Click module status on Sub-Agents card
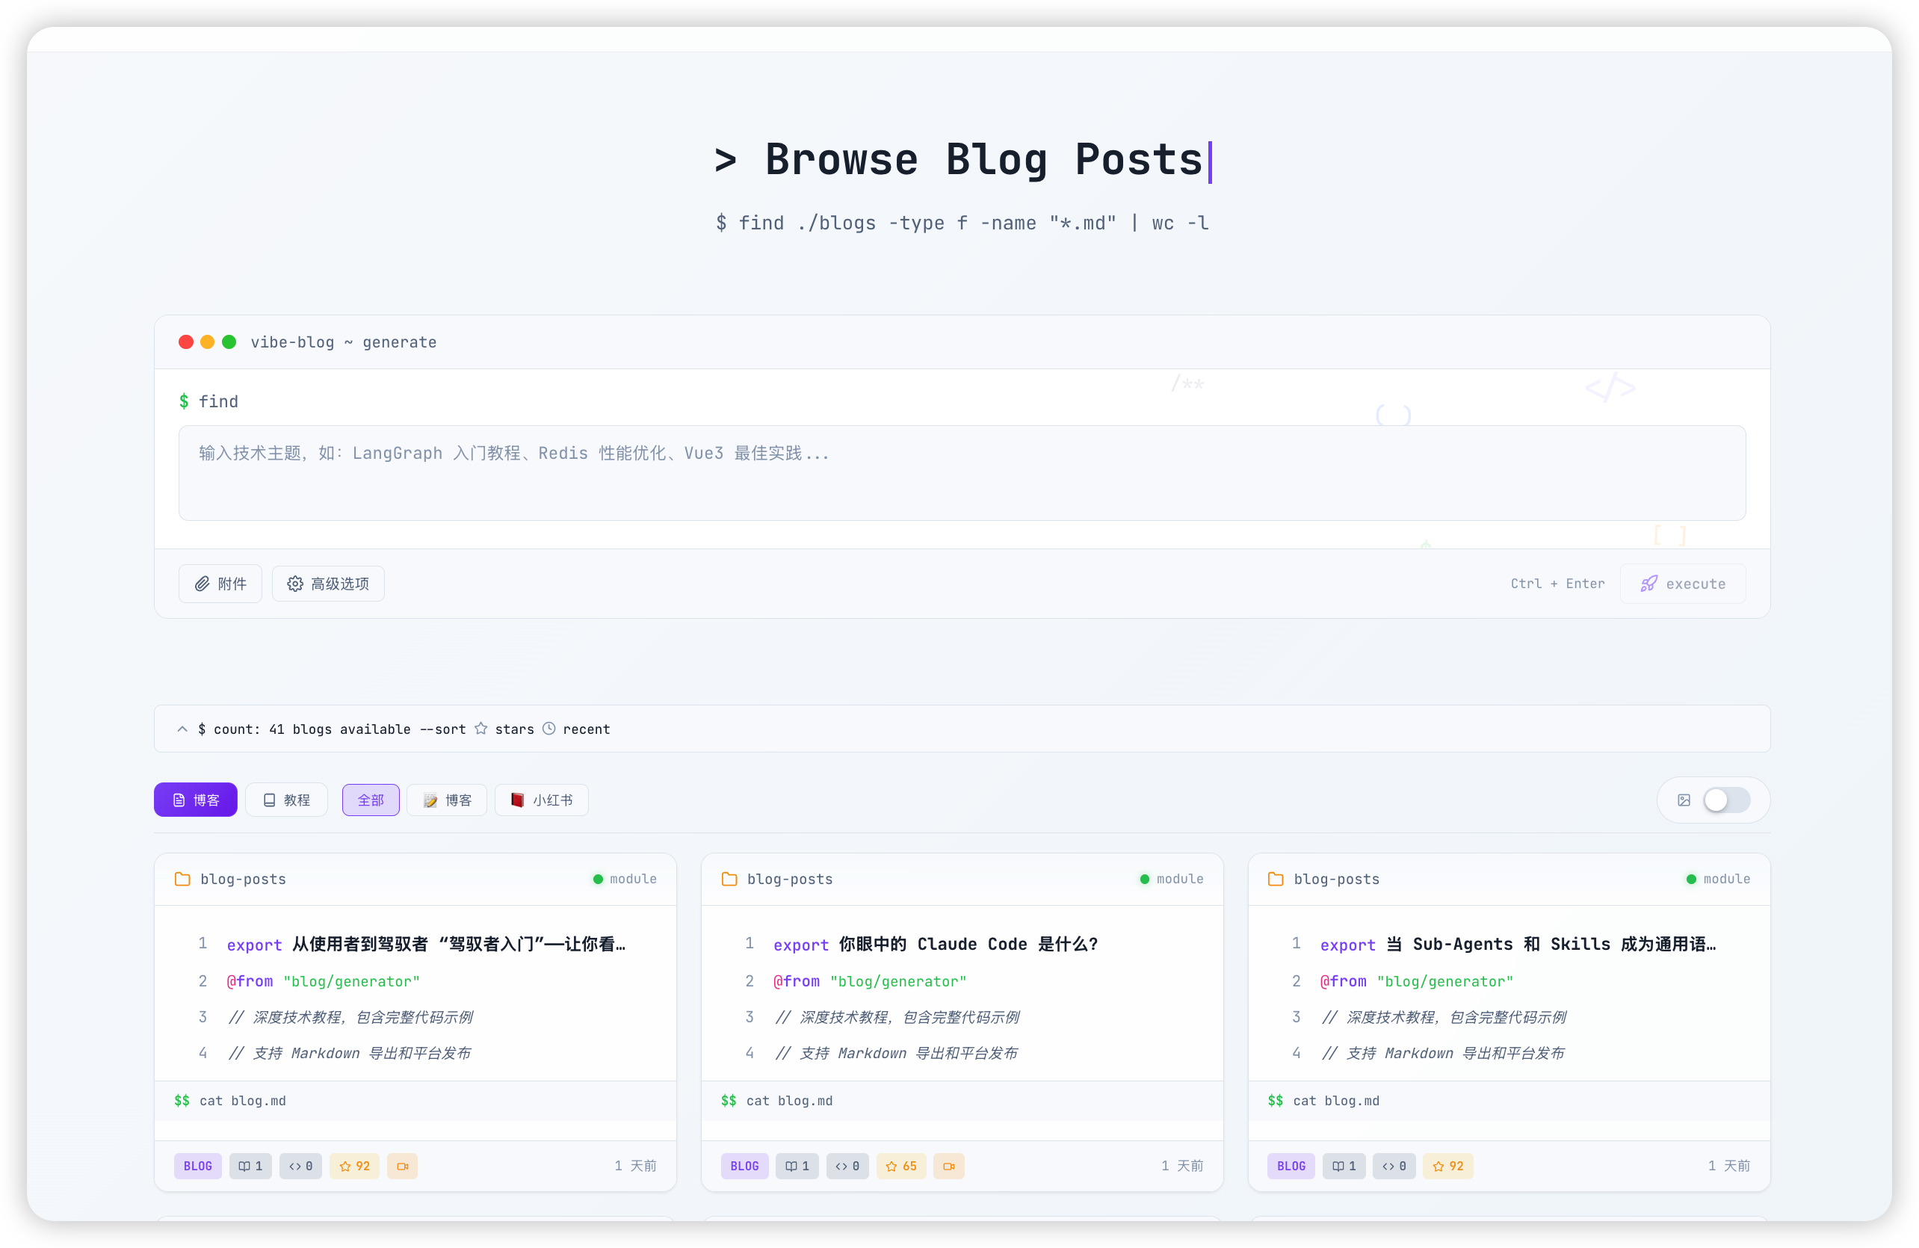1919x1248 pixels. coord(1718,879)
